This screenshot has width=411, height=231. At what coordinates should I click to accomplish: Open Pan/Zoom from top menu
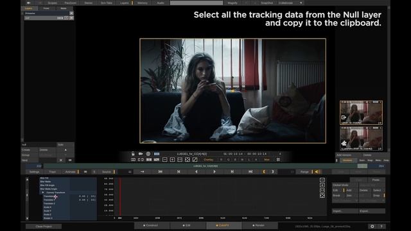click(71, 3)
